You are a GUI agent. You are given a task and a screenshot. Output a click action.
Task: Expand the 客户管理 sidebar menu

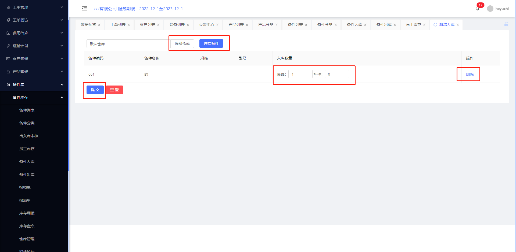coord(34,59)
